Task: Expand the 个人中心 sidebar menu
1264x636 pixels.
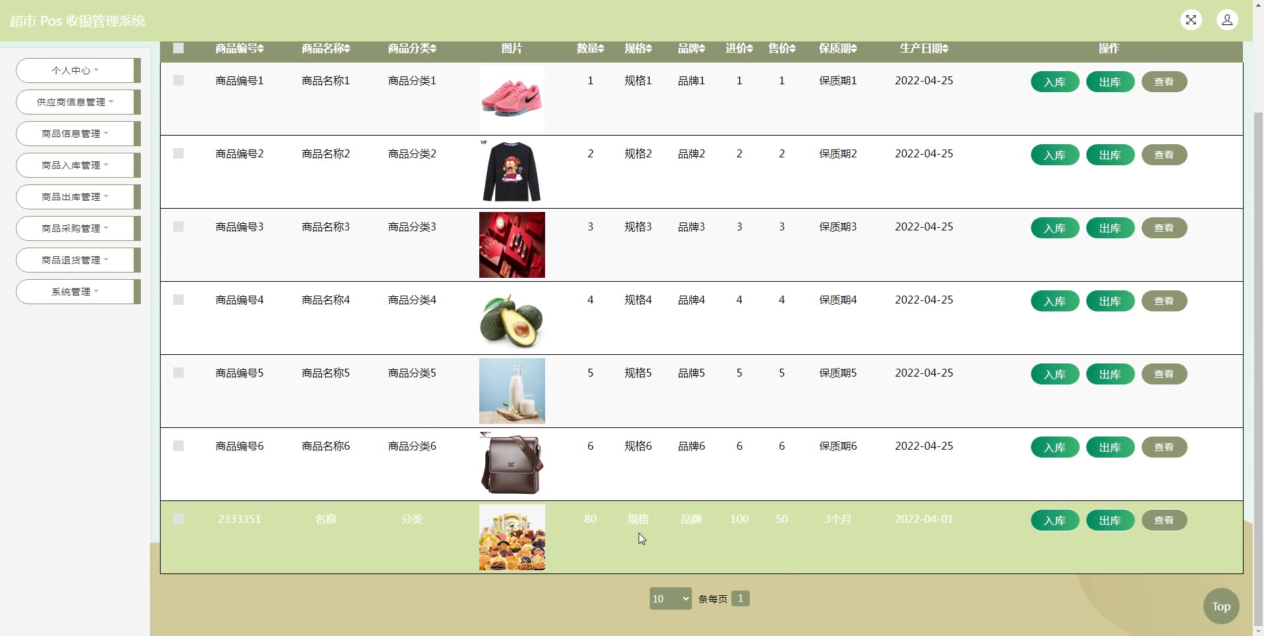Action: click(78, 70)
